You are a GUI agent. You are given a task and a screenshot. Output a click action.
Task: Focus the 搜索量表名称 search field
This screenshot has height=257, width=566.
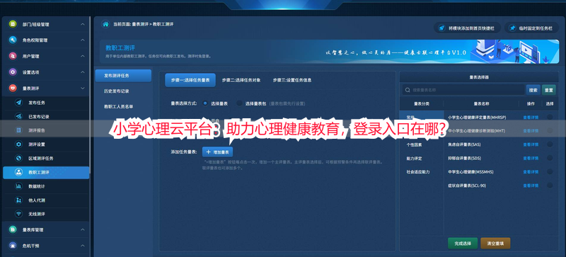coord(463,90)
